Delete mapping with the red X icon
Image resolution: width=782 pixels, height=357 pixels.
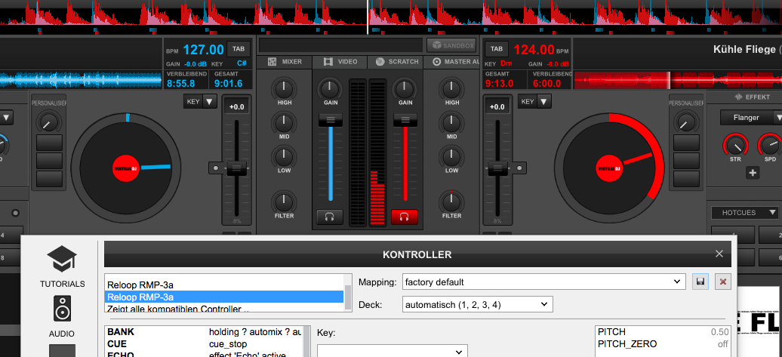pos(723,282)
